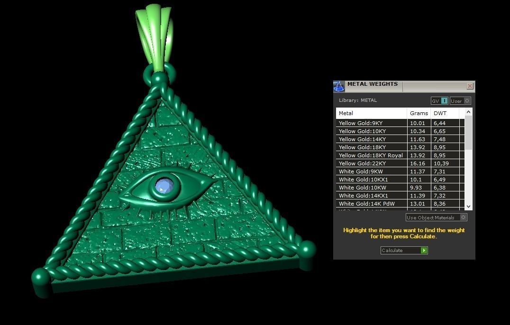Image resolution: width=510 pixels, height=325 pixels.
Task: Click the 6,49 DWT value
Action: pyautogui.click(x=439, y=180)
